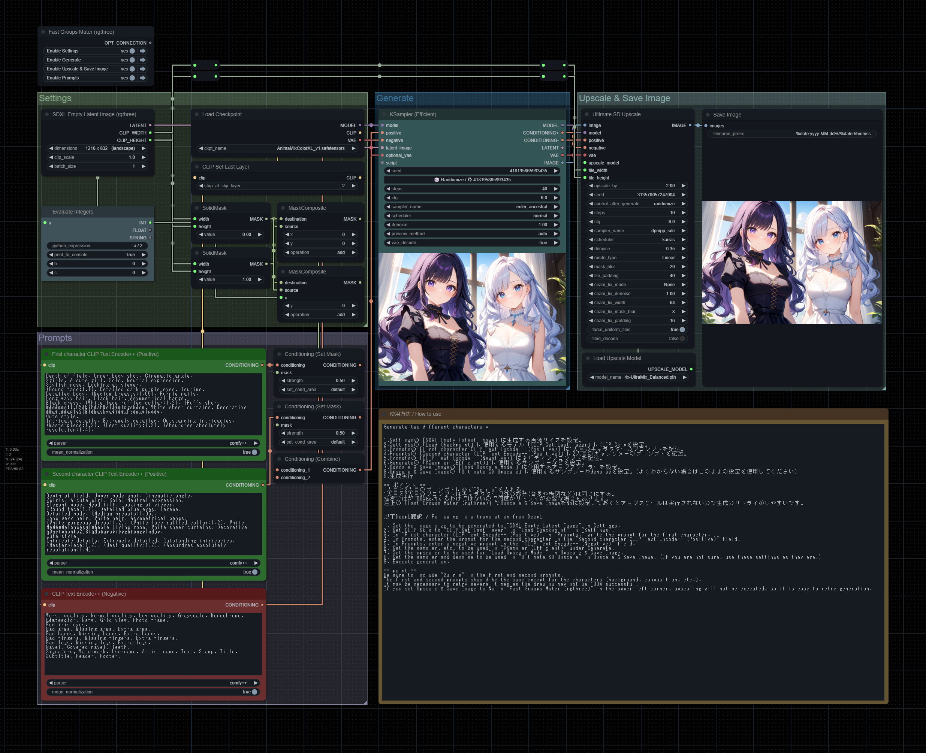This screenshot has height=753, width=926.
Task: Click the arrow to jump to Settings group
Action: [x=142, y=51]
